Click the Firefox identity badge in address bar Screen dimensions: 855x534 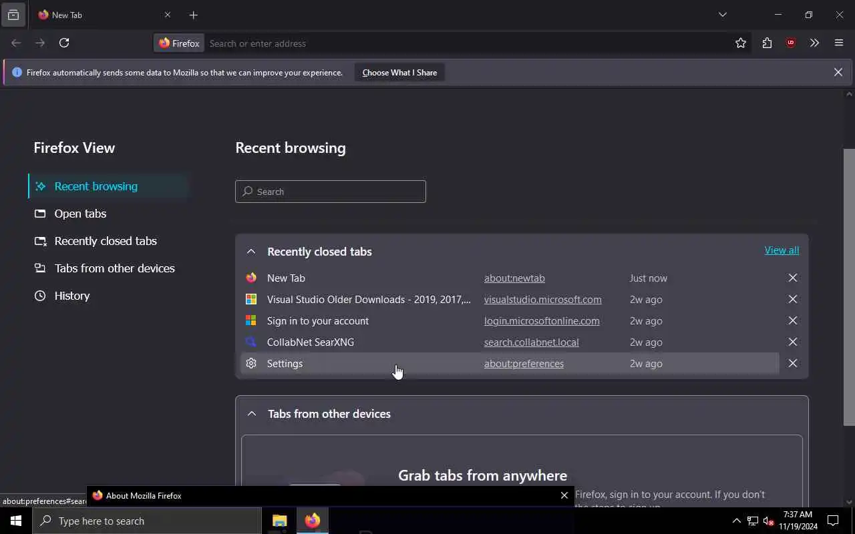click(179, 43)
